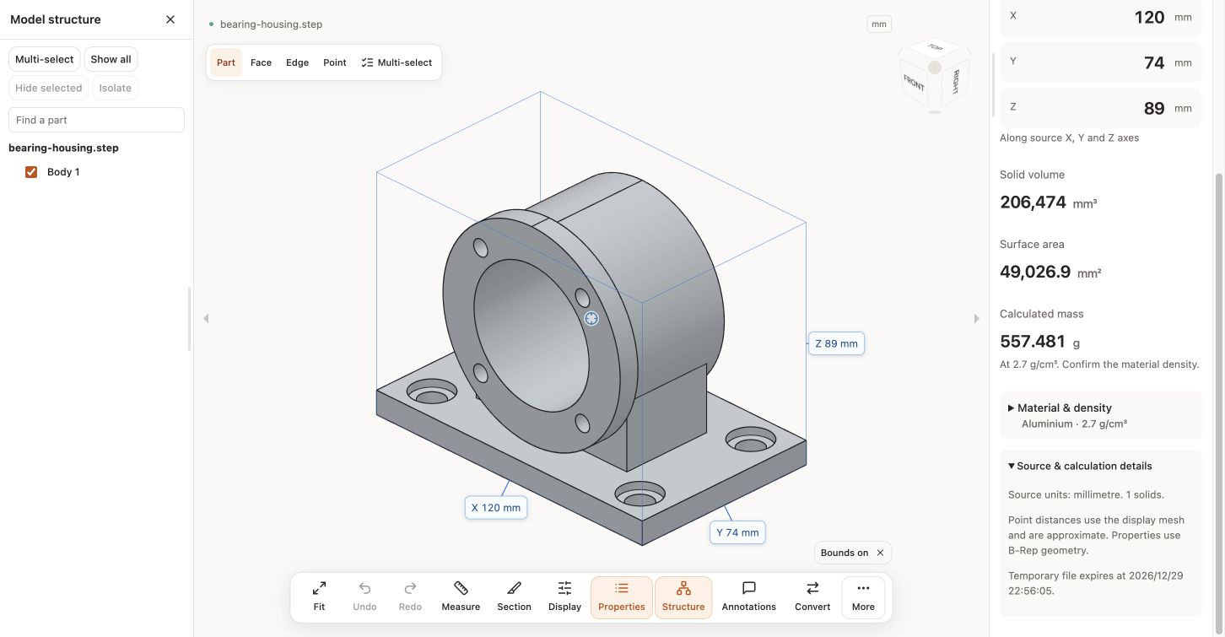Open the Convert tool

coord(812,597)
